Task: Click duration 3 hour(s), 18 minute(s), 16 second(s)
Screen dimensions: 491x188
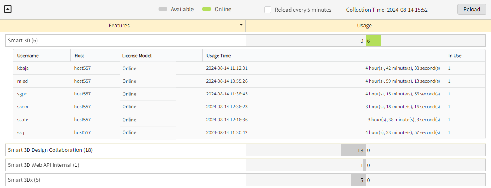Action: click(403, 107)
